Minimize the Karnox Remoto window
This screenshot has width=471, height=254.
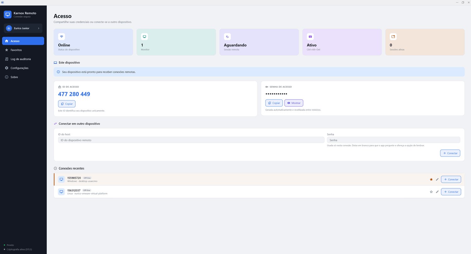(457, 3)
